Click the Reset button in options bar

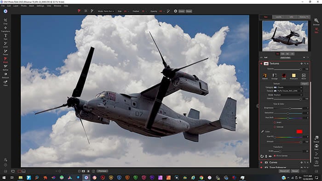189,11
